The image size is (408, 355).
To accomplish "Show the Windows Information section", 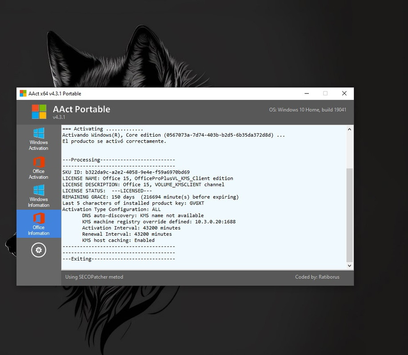I will 39,196.
